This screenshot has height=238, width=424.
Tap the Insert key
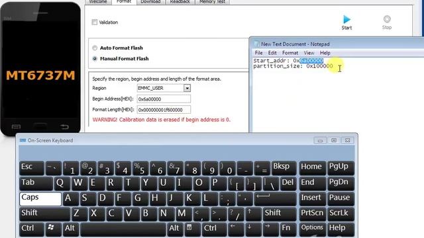click(312, 199)
